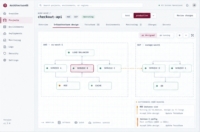
Task: Accept Service C config into design
Action: coord(149,125)
